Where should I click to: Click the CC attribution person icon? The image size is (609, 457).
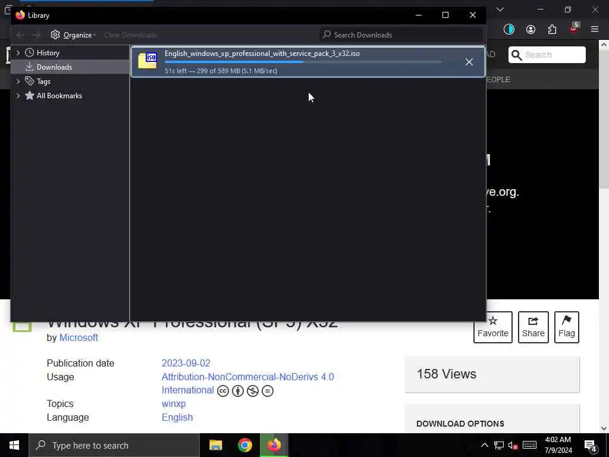click(x=238, y=391)
